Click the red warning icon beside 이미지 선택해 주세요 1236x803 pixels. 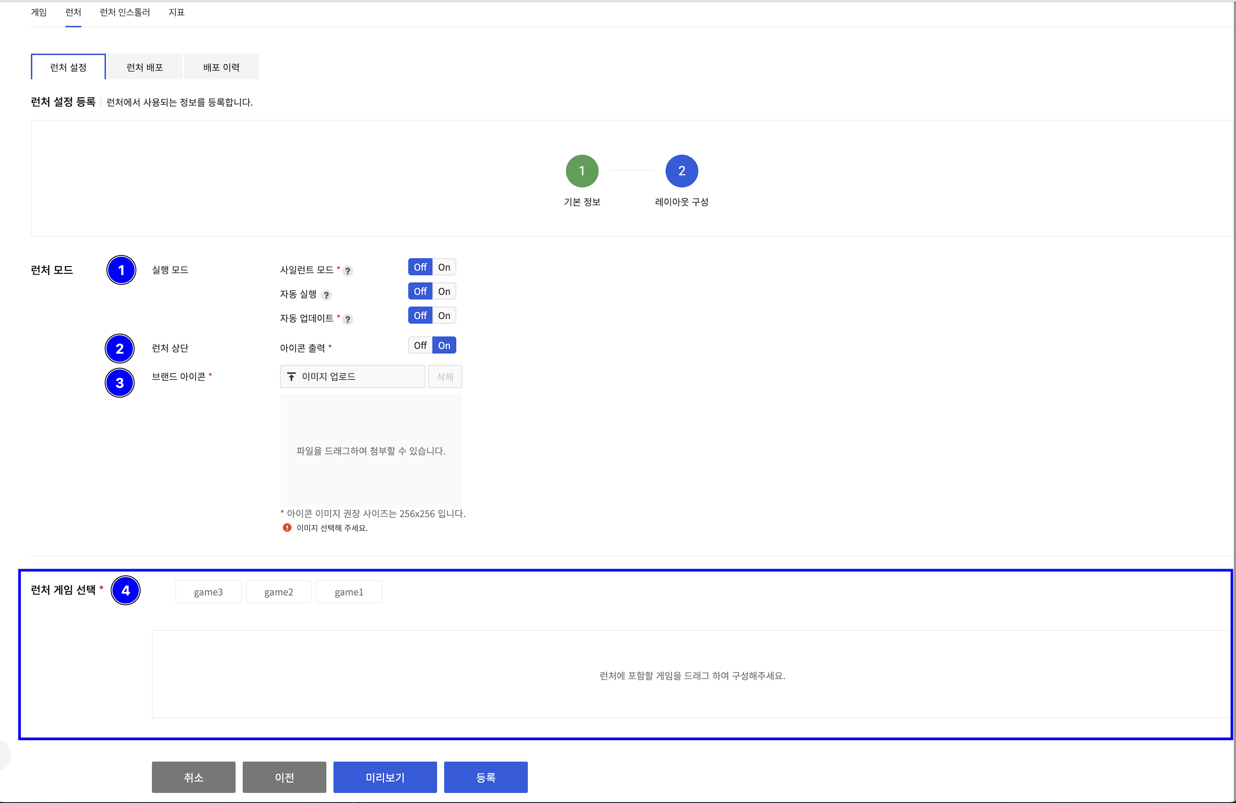[287, 528]
